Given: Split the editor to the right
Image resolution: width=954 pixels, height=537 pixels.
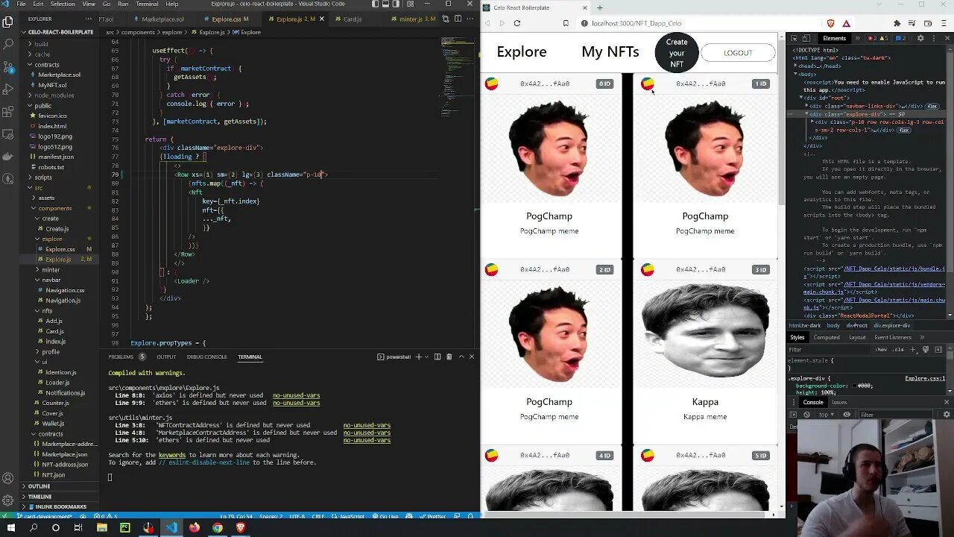Looking at the screenshot, I should 459,19.
